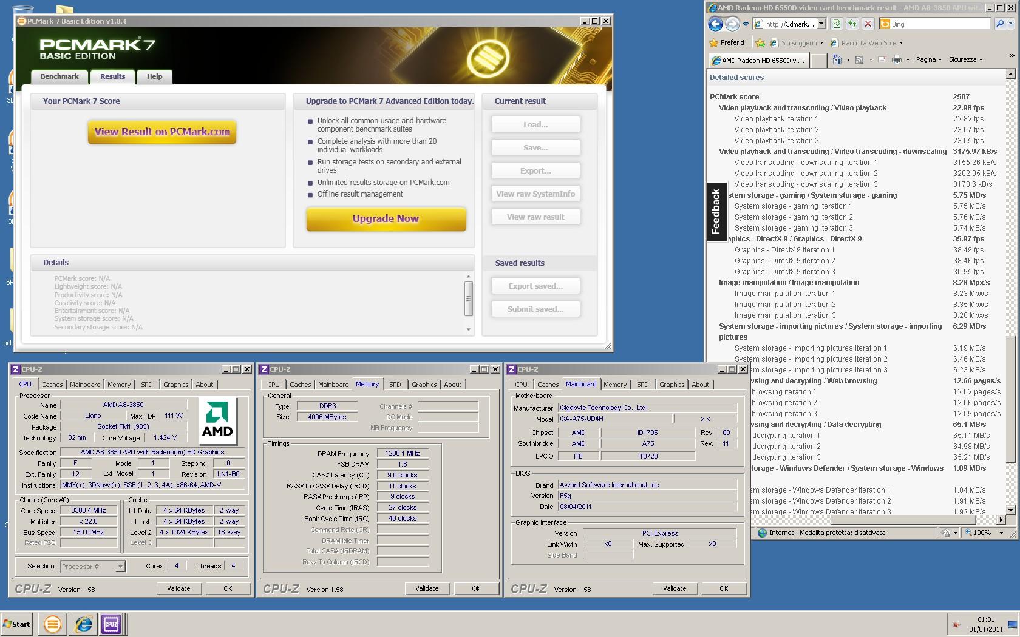Open the Pagina menu

coord(928,59)
